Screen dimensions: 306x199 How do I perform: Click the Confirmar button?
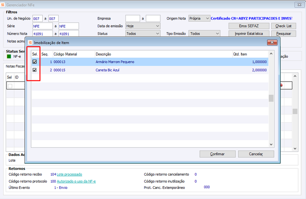click(217, 154)
